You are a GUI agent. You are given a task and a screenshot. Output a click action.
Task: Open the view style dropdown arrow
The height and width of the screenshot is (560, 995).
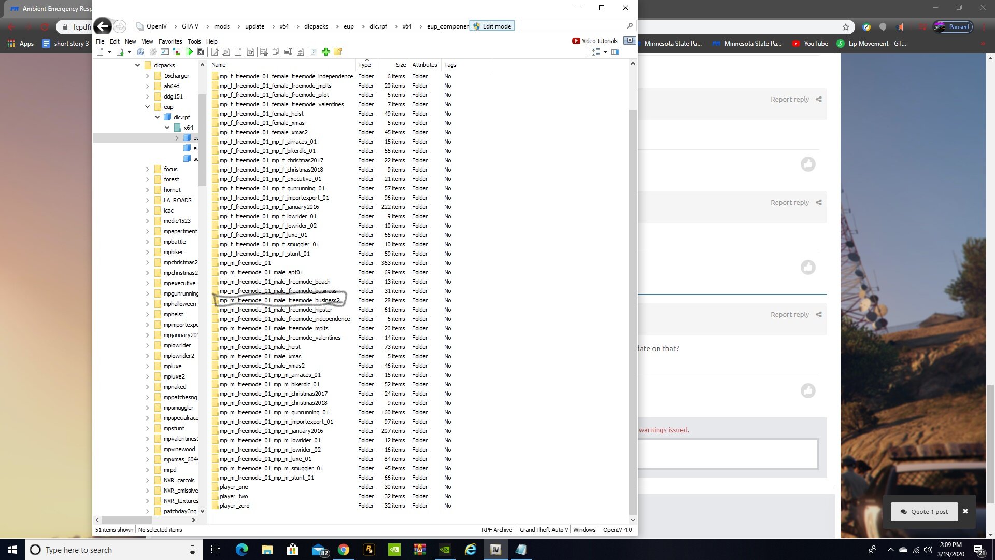coord(605,52)
